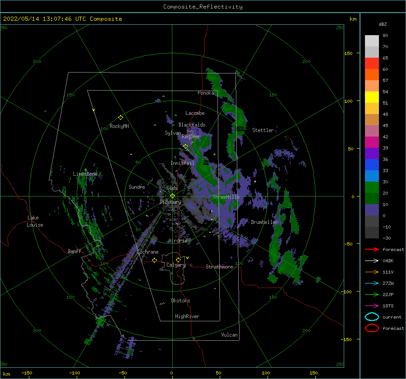Click the yellow Y marker north of RockyMH
Screen dimensions: 406x379
click(94, 110)
